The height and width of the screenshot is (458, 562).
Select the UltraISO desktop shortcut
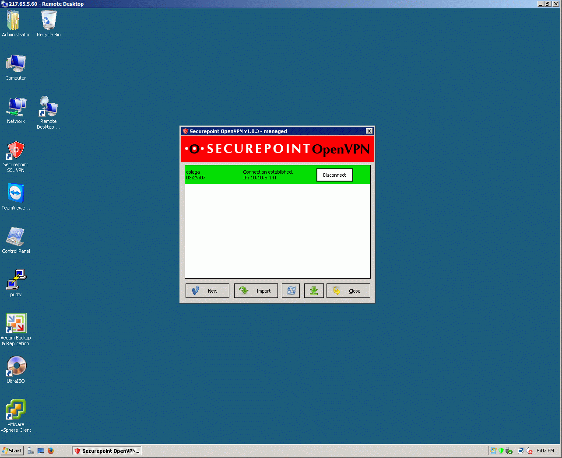tap(16, 370)
